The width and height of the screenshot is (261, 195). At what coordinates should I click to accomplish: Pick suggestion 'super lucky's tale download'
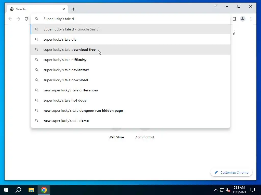click(131, 80)
